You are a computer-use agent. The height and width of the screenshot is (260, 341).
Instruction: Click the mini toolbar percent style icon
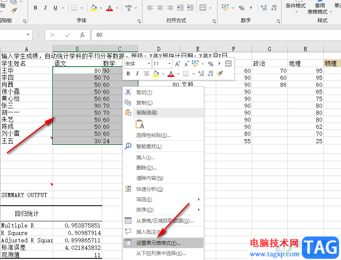point(210,64)
